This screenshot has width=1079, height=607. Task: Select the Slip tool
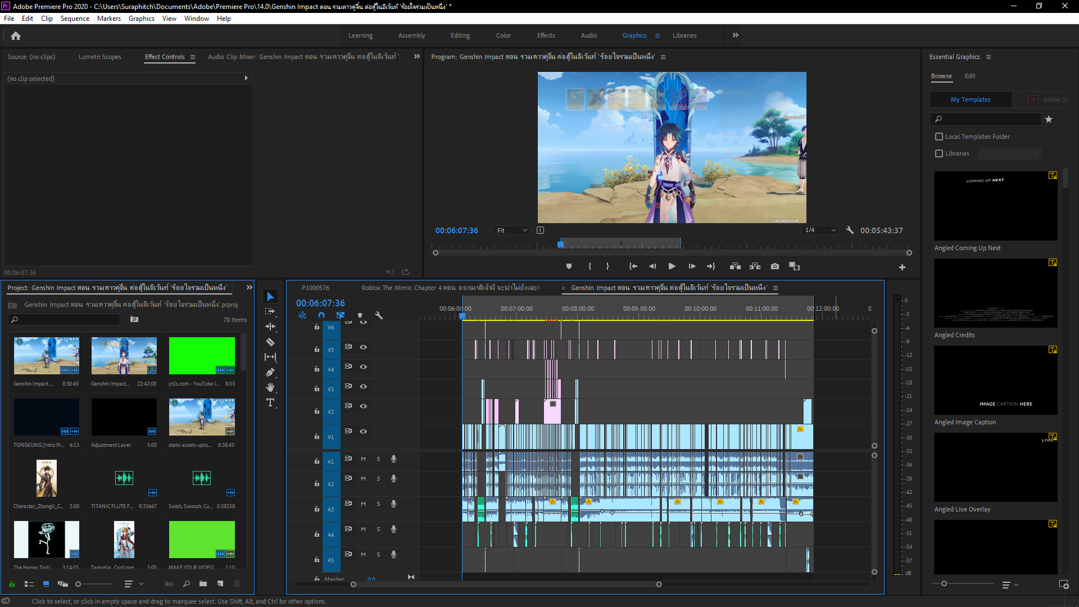coord(270,357)
